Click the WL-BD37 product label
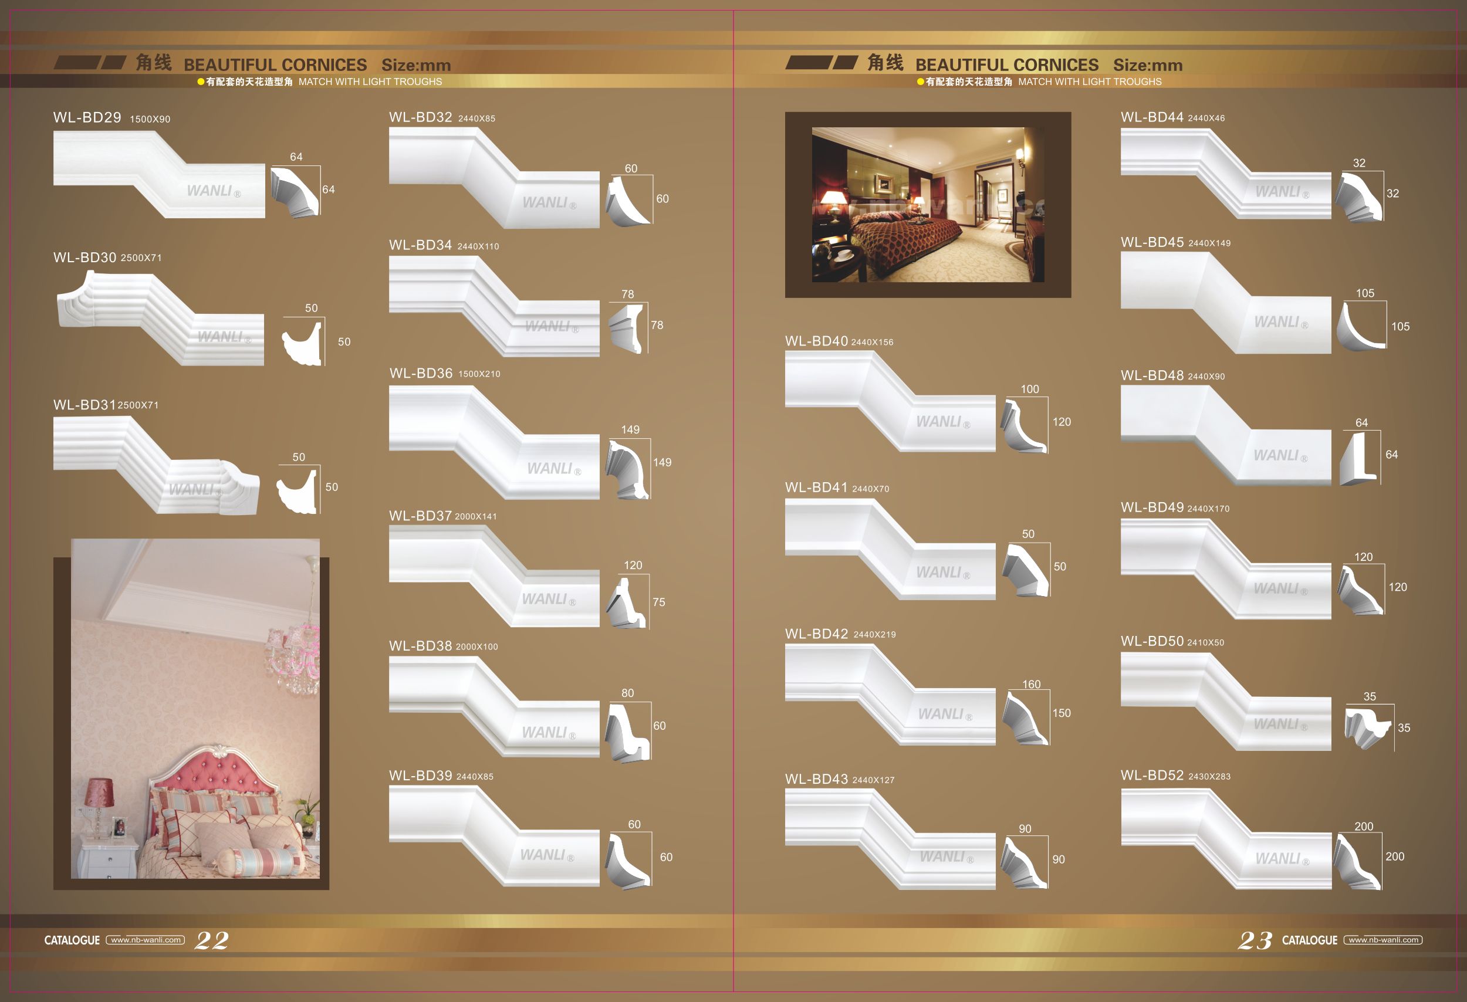The width and height of the screenshot is (1467, 1002). coord(420,516)
